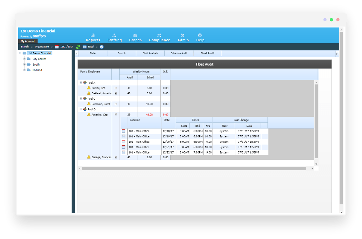Click the calendar icon for 12/19/17 row

(124, 136)
